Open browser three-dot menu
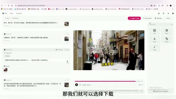Screen dimensions: 176x99 coord(174,5)
